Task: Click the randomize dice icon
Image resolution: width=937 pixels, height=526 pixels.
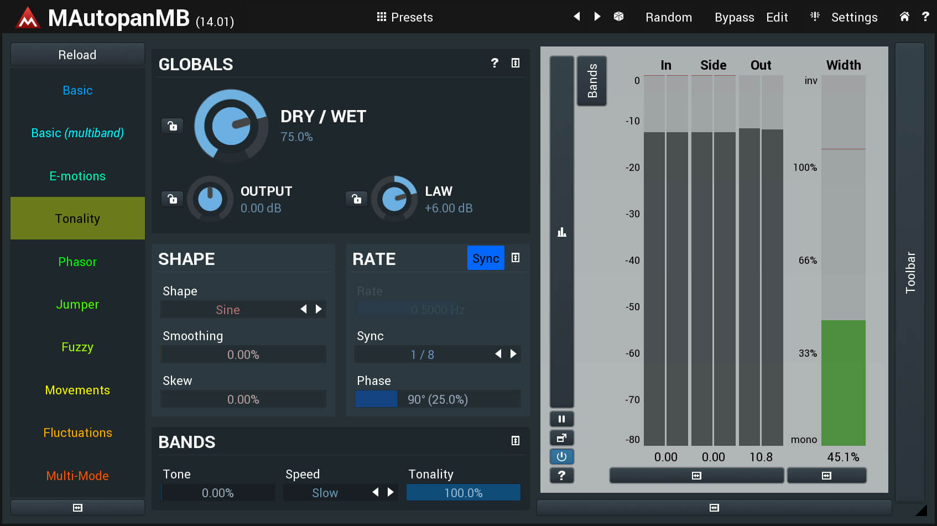Action: [618, 17]
